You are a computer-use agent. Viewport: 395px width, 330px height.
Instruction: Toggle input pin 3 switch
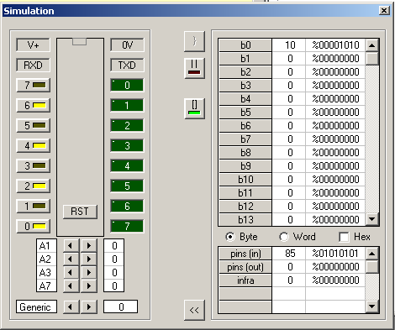(x=34, y=165)
